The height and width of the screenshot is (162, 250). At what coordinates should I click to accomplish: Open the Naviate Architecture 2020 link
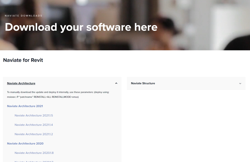click(x=25, y=144)
